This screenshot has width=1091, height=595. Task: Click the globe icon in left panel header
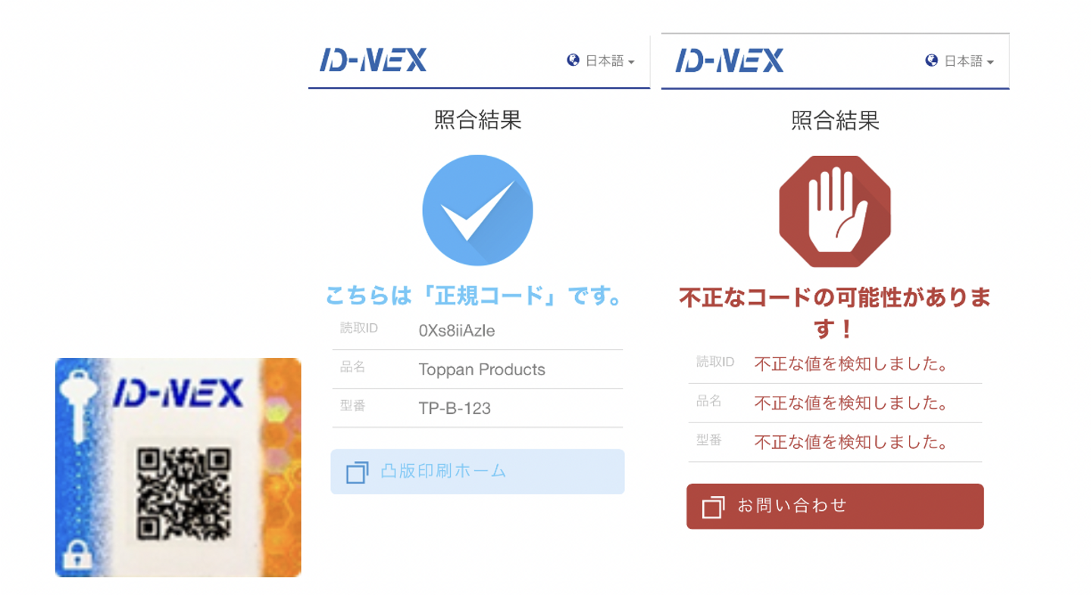coord(573,61)
